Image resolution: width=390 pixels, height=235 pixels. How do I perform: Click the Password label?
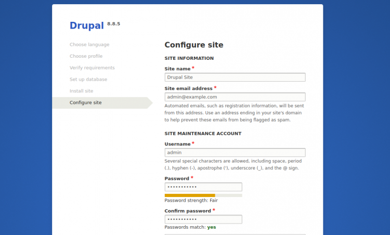tap(177, 178)
